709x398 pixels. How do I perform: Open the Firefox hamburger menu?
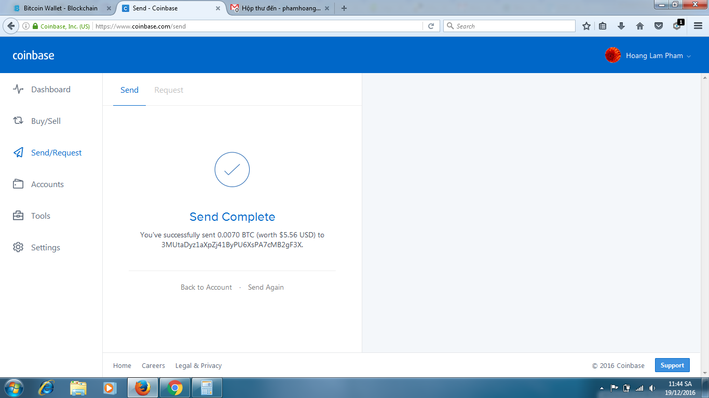pos(698,26)
